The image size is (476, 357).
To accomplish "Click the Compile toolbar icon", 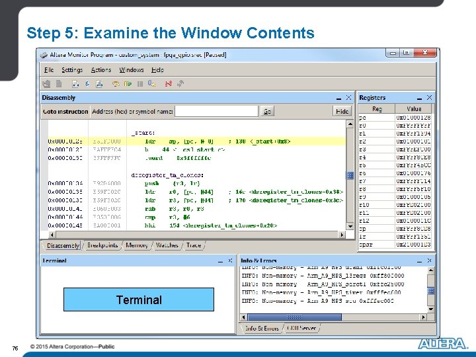I will pos(75,84).
